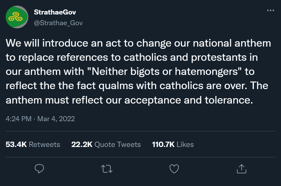Click the heart icon to like the tweet
The width and height of the screenshot is (281, 186).
pos(174,169)
